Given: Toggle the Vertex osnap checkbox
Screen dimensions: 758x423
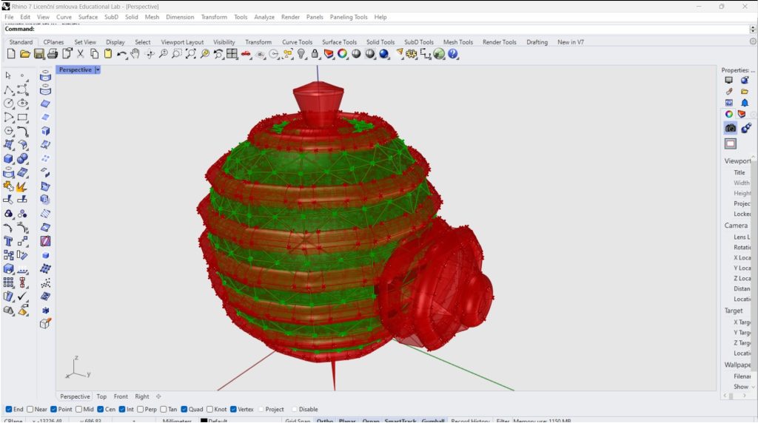Looking at the screenshot, I should [x=233, y=410].
